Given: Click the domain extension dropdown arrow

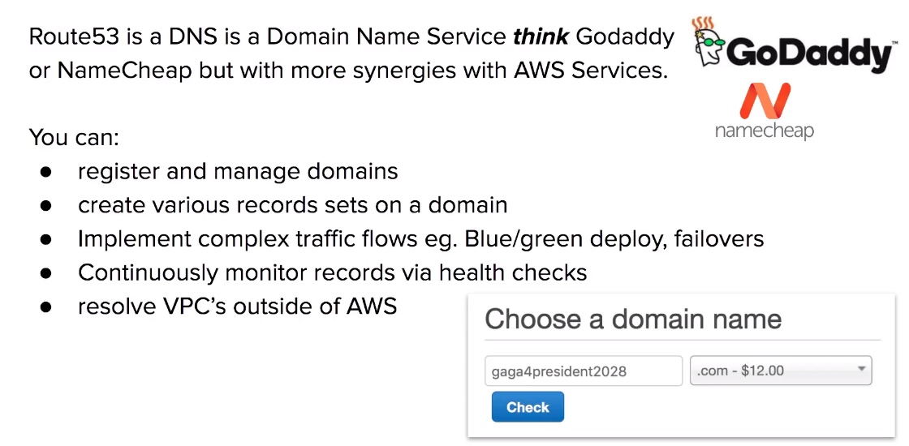Looking at the screenshot, I should pos(861,369).
